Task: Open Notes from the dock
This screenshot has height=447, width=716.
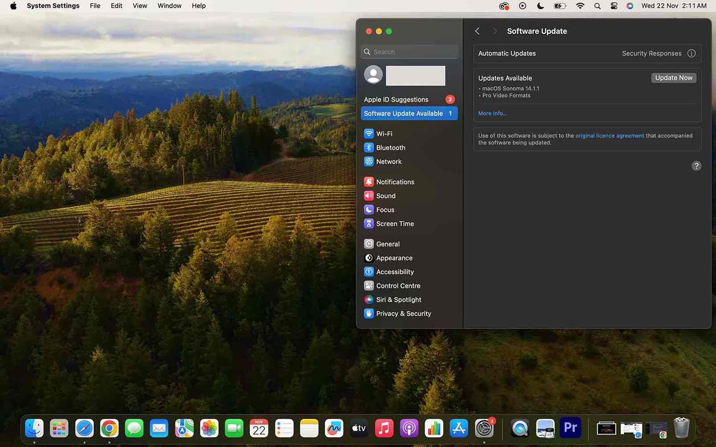Action: tap(309, 429)
